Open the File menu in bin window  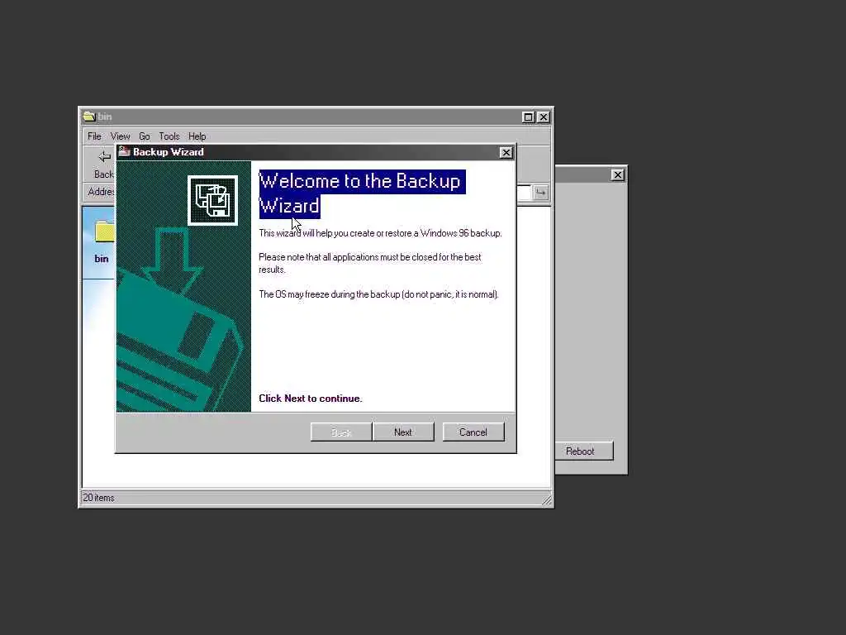[94, 136]
